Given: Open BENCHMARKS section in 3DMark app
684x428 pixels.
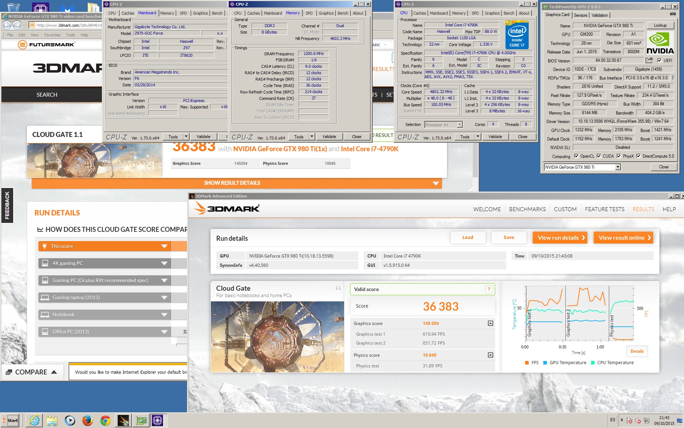Looking at the screenshot, I should pyautogui.click(x=527, y=209).
